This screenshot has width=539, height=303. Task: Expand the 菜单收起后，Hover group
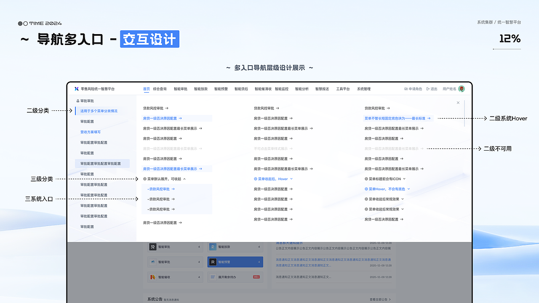pos(273,179)
